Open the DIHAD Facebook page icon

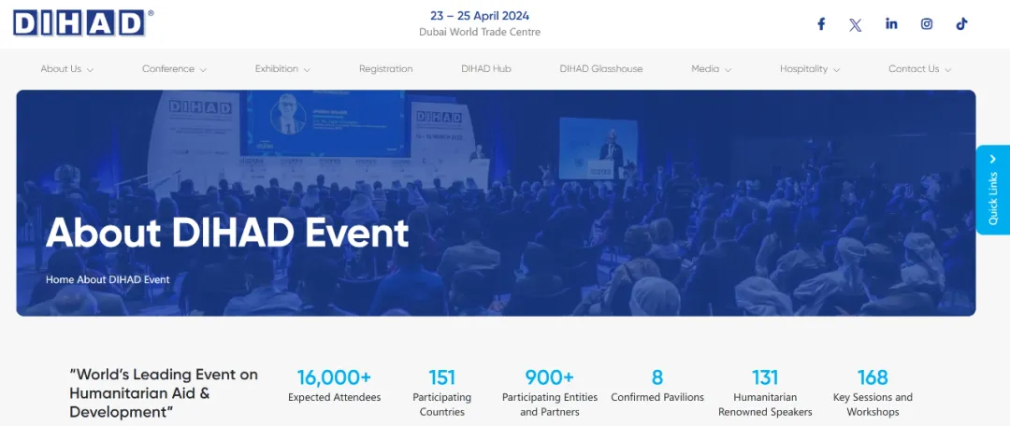pyautogui.click(x=821, y=24)
